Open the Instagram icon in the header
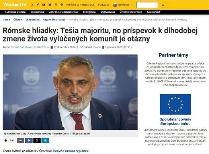Screen dimensions: 209x154 tap(56, 5)
